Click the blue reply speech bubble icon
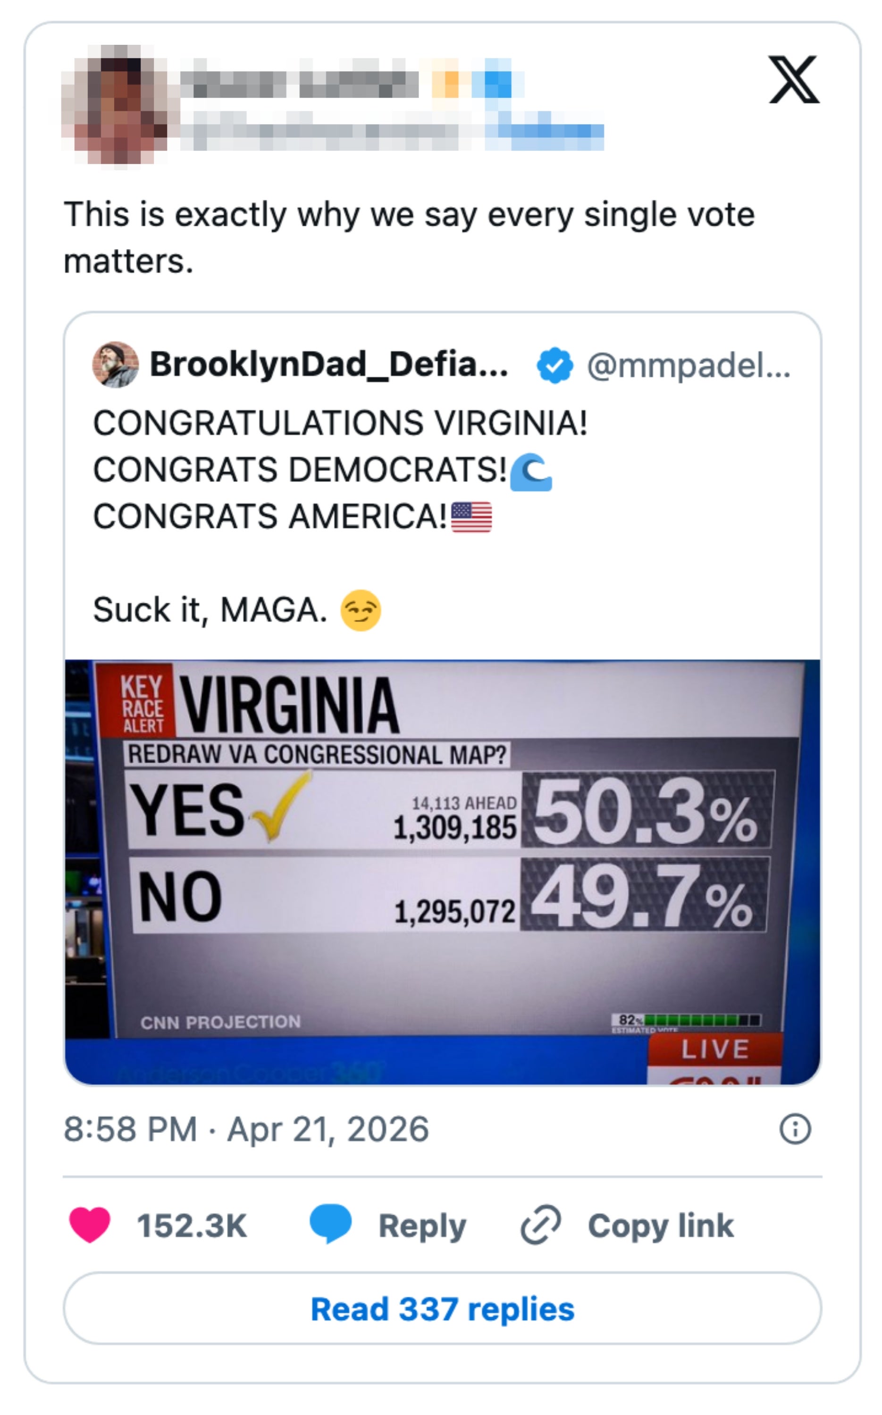This screenshot has height=1415, width=882. (330, 1224)
